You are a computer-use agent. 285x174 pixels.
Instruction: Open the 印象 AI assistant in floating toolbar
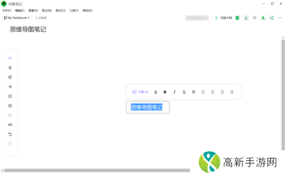[x=140, y=92]
